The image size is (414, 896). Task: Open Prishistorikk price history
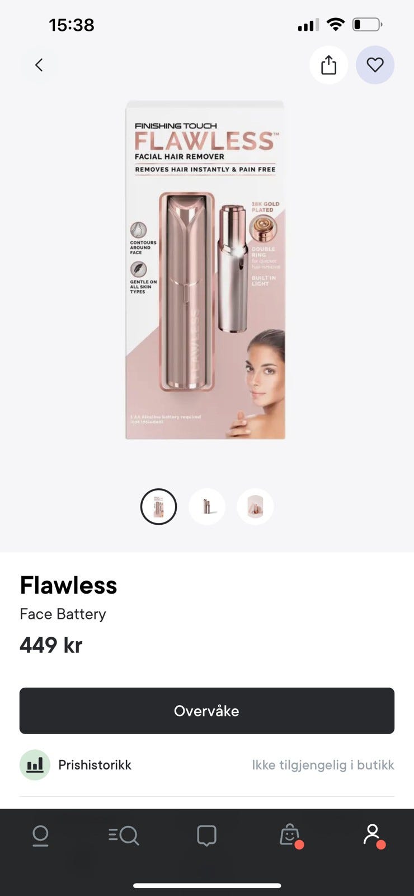(x=95, y=765)
